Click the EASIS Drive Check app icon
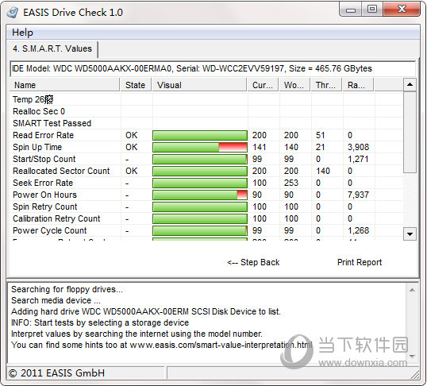 [x=12, y=12]
